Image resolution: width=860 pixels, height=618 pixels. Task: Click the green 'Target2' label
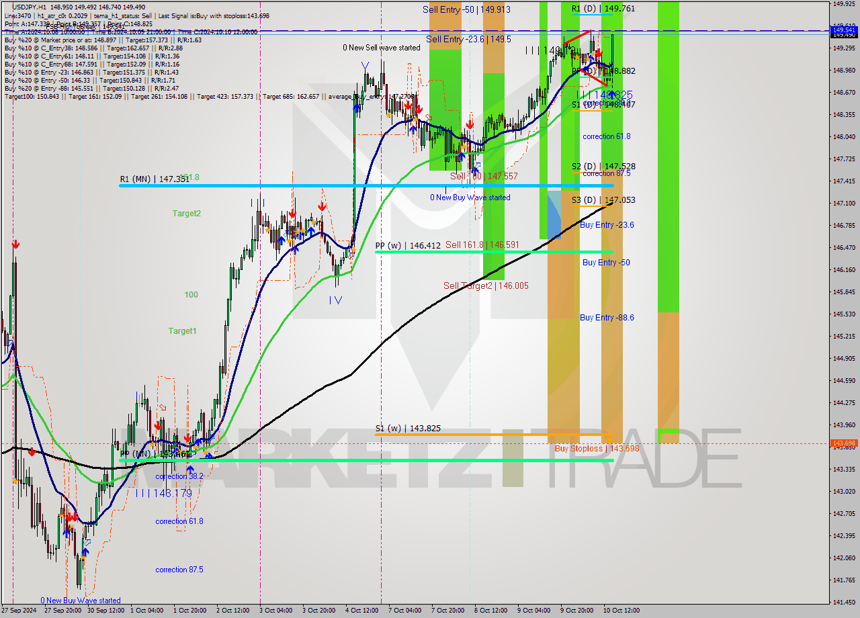click(186, 214)
